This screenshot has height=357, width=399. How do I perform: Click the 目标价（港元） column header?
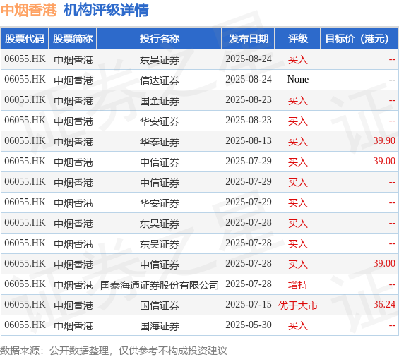[x=359, y=38]
